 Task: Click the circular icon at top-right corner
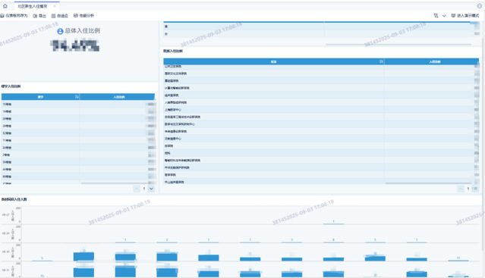tap(480, 6)
